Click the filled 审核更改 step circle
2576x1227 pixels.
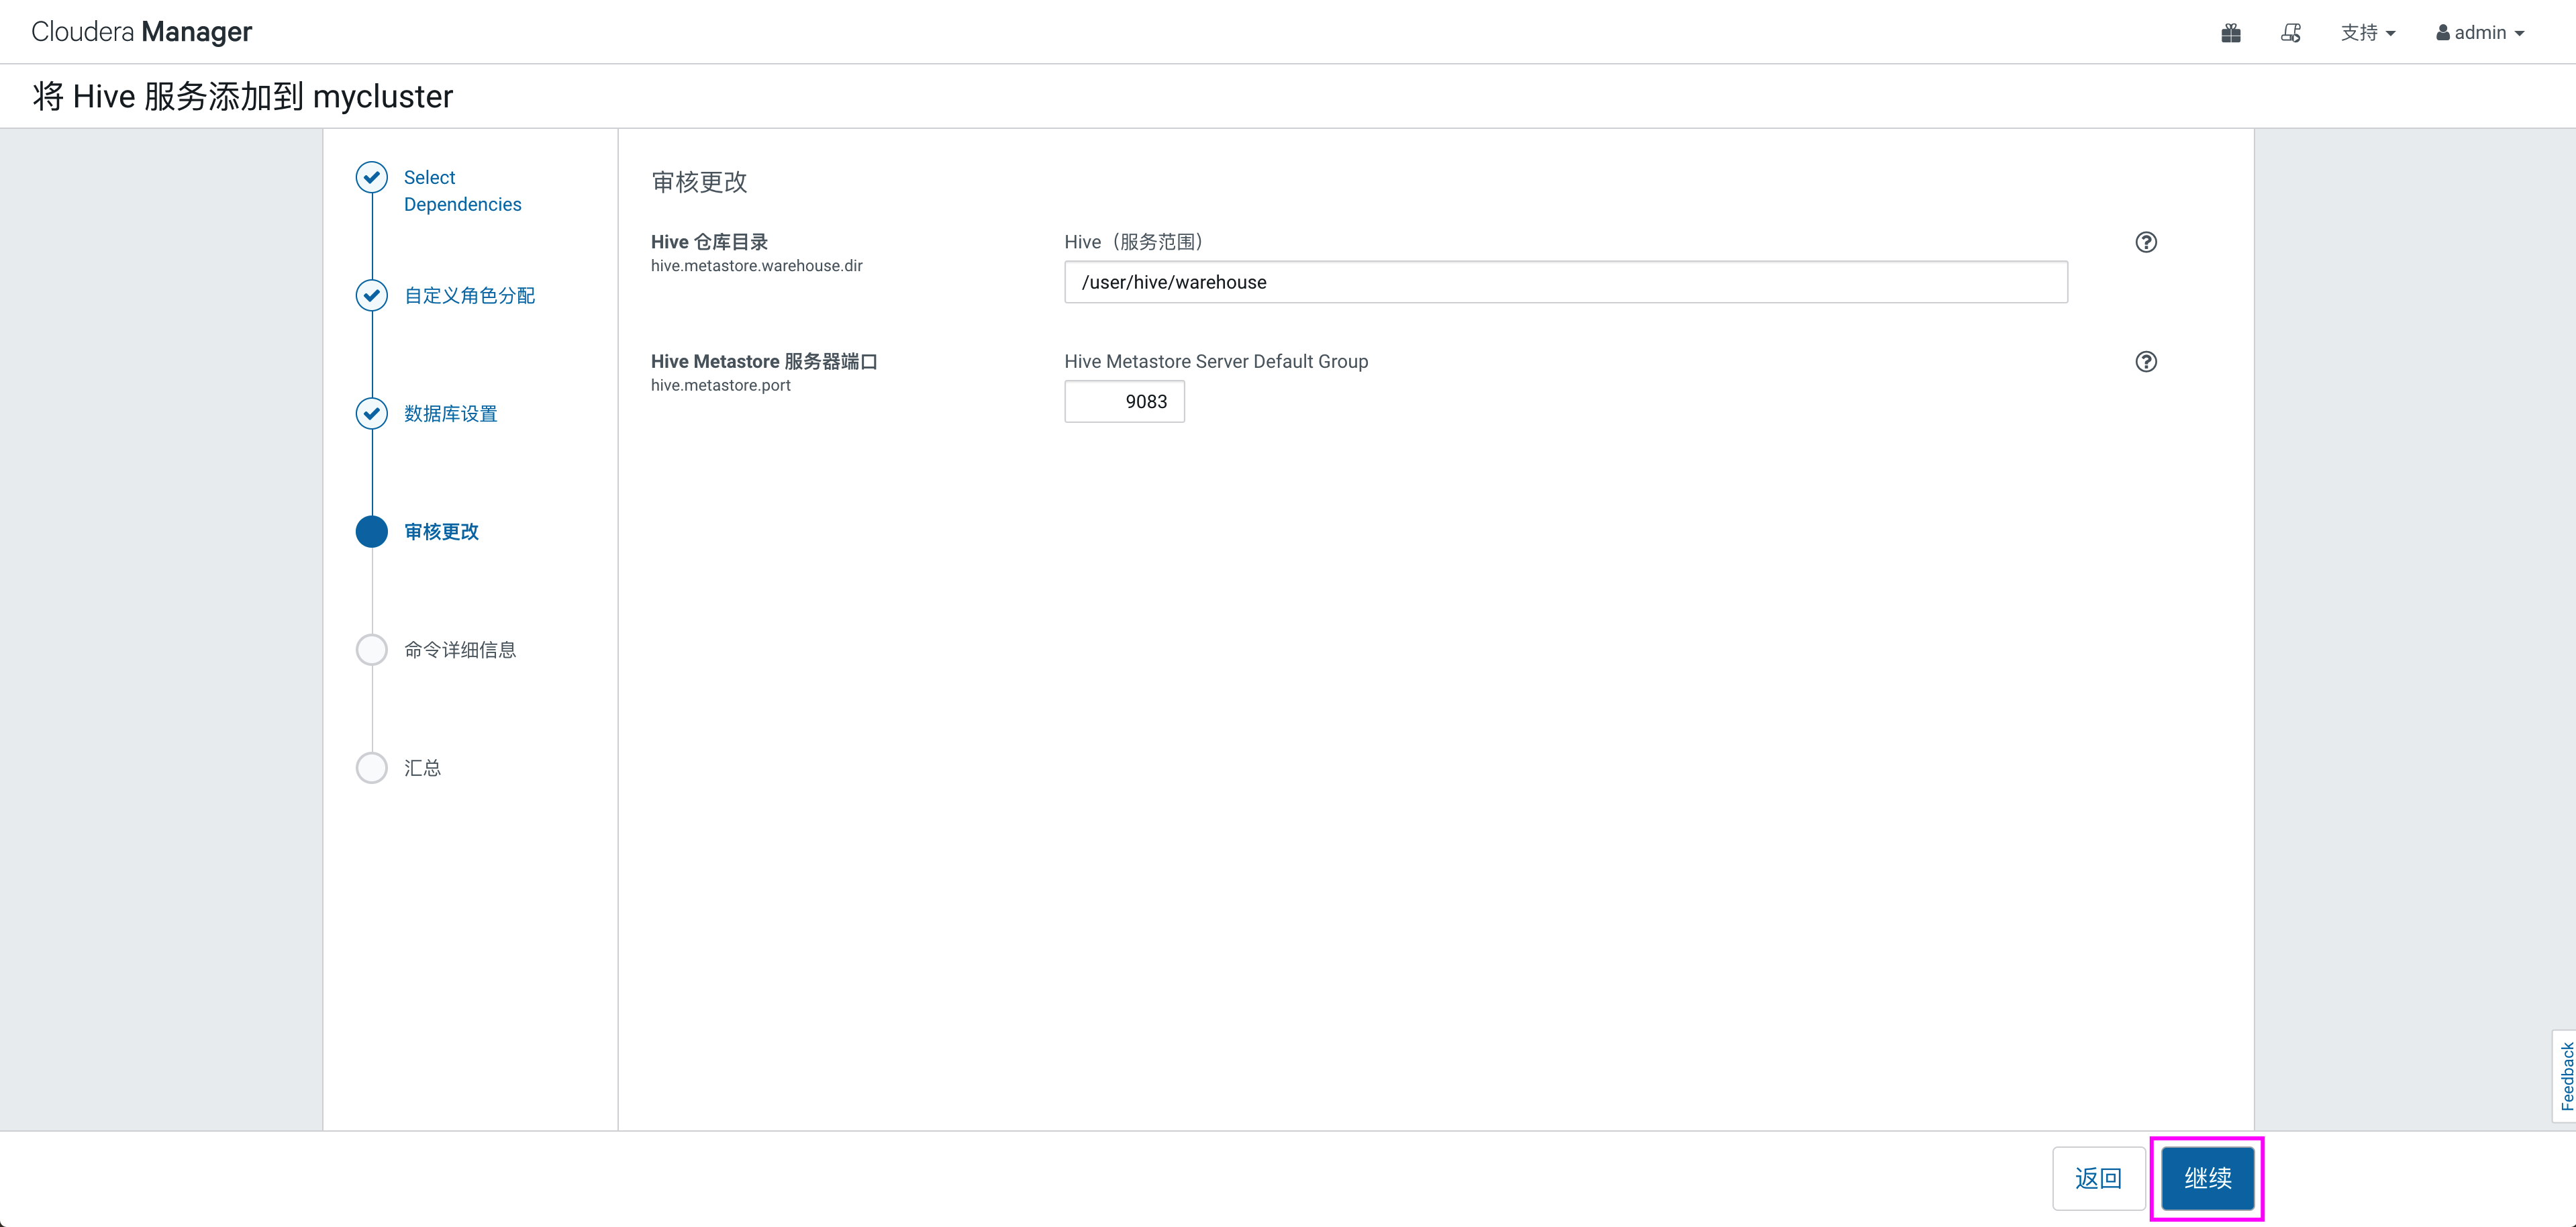(x=372, y=531)
